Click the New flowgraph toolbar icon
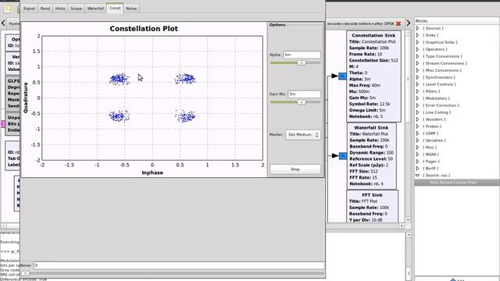 [8, 9]
